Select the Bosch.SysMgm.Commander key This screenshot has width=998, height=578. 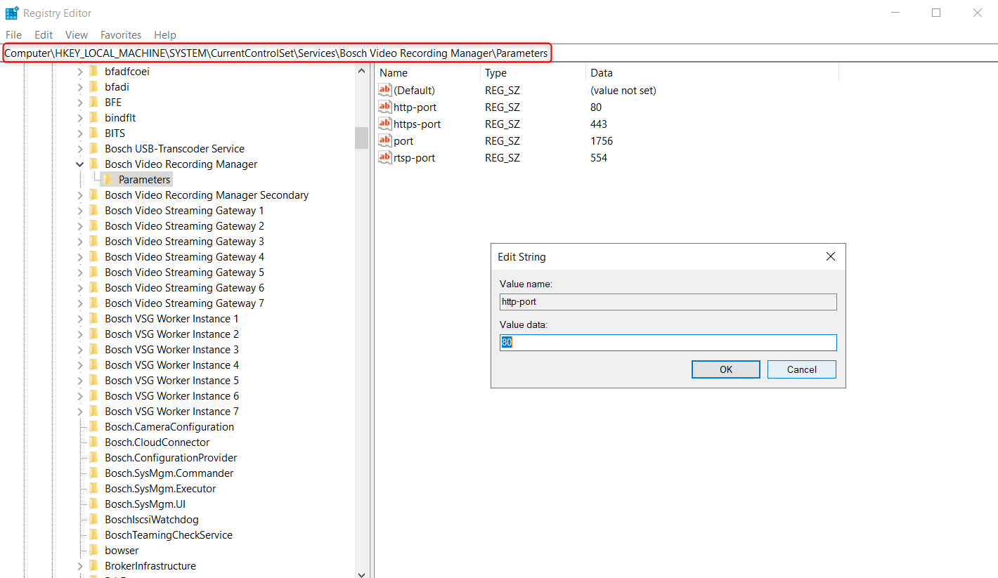[x=169, y=473]
